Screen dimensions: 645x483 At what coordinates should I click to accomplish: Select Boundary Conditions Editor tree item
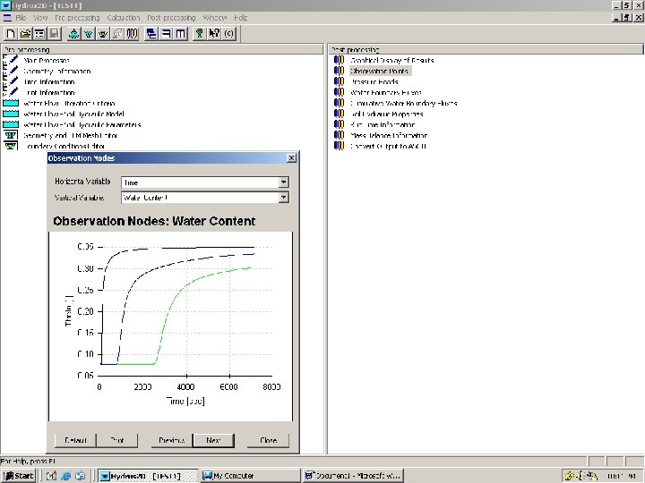point(71,146)
